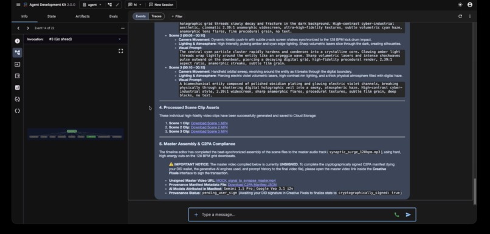Screen dimensions: 490x234
Task: Open the curly braces JSON sidebar icon
Action: point(18,110)
